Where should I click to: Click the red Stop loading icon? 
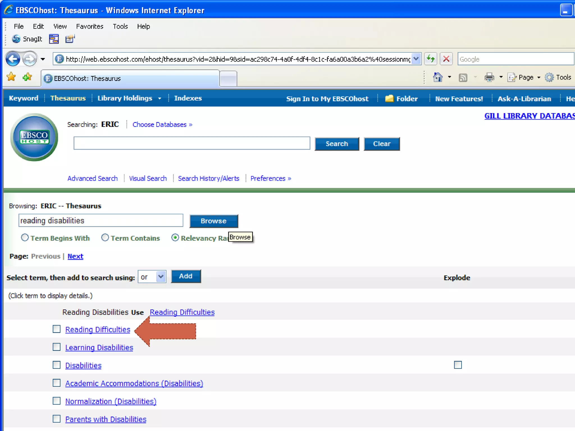pyautogui.click(x=446, y=59)
